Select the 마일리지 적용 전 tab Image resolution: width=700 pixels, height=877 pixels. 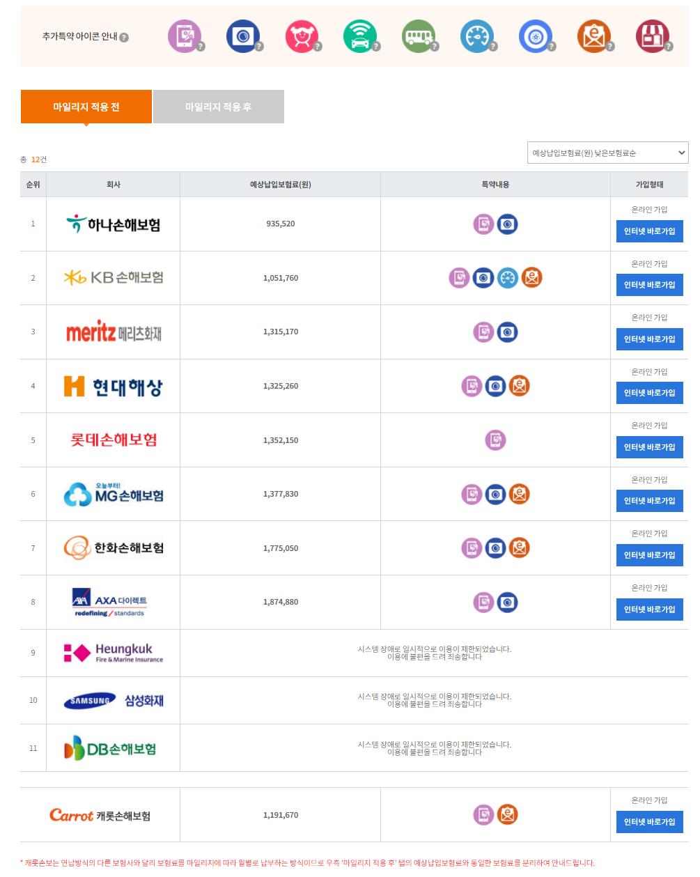[x=86, y=107]
